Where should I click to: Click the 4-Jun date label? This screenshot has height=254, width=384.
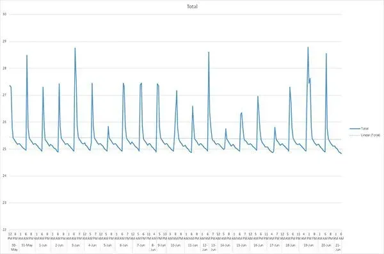(x=92, y=245)
